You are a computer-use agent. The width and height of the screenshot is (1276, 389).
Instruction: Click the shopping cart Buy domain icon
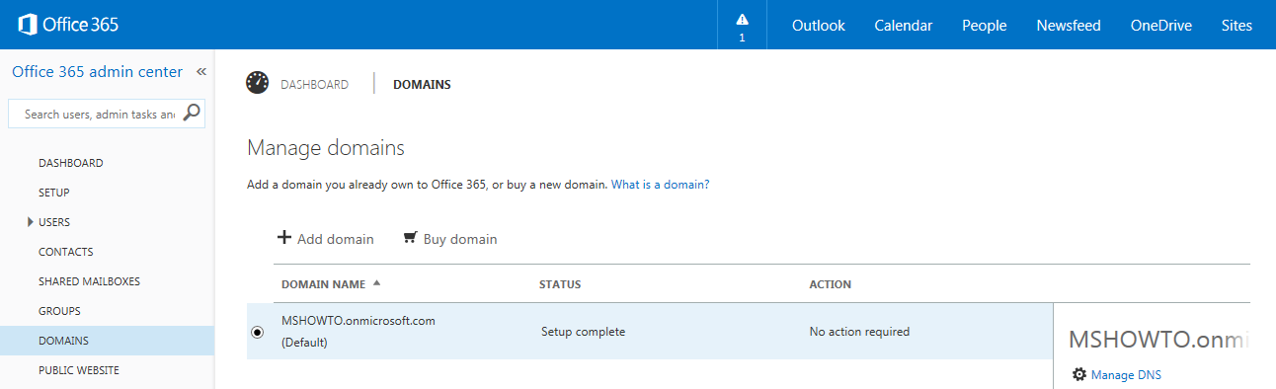coord(410,238)
